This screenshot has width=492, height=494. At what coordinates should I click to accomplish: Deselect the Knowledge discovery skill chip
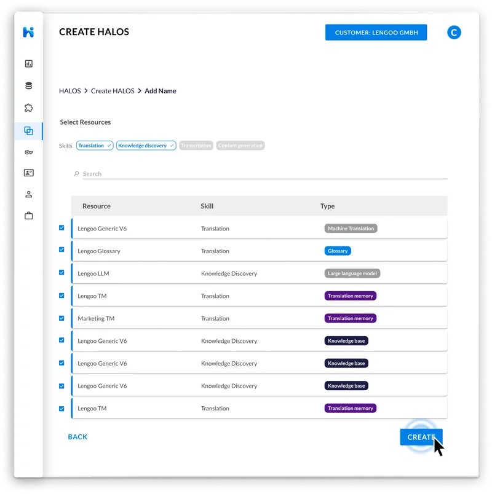click(x=146, y=146)
